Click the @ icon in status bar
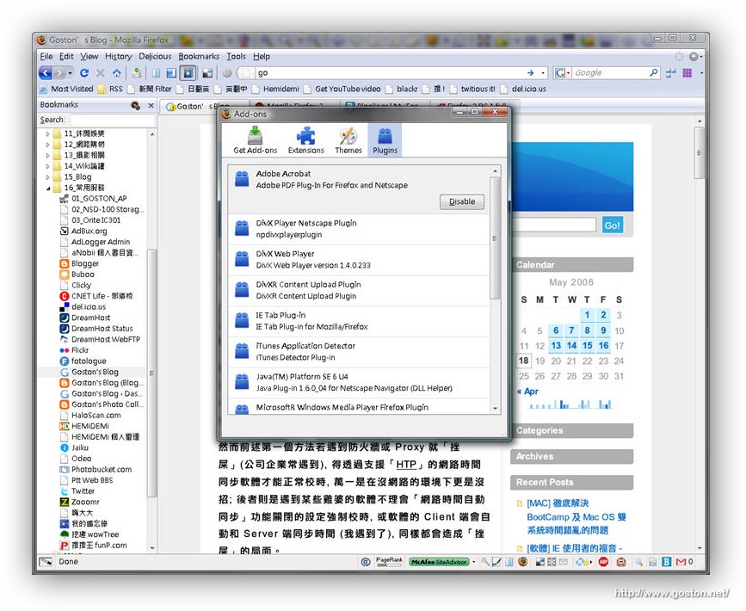 coord(366,562)
